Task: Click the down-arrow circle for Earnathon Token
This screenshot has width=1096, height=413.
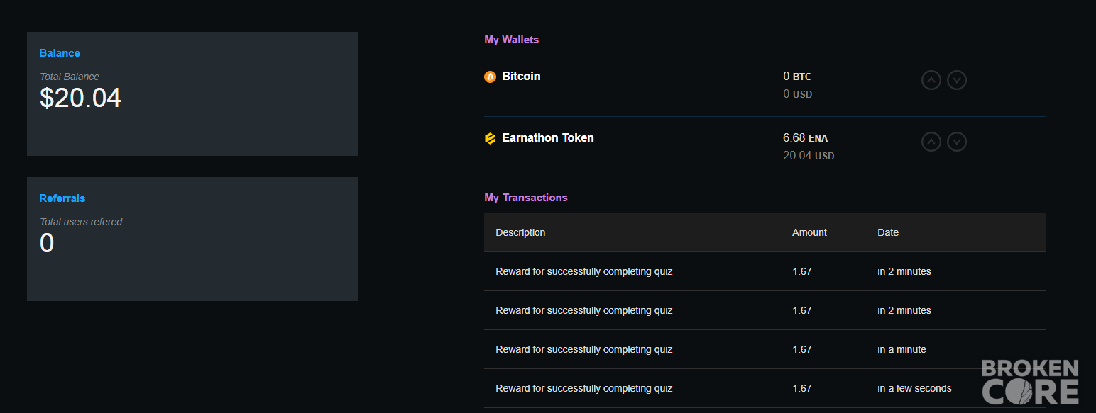Action: 957,142
